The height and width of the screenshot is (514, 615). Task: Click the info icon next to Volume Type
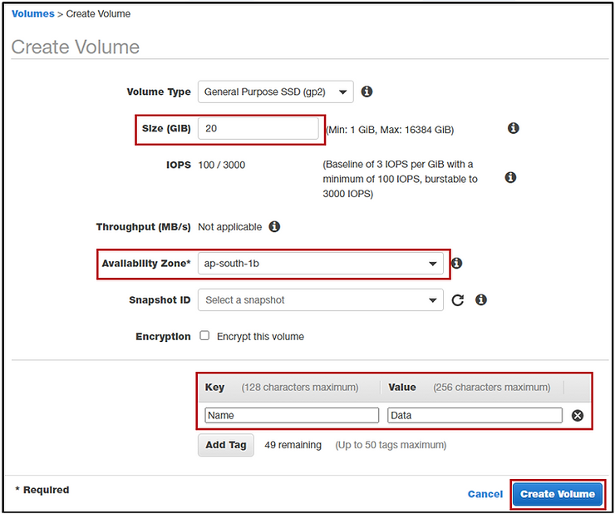[x=367, y=91]
